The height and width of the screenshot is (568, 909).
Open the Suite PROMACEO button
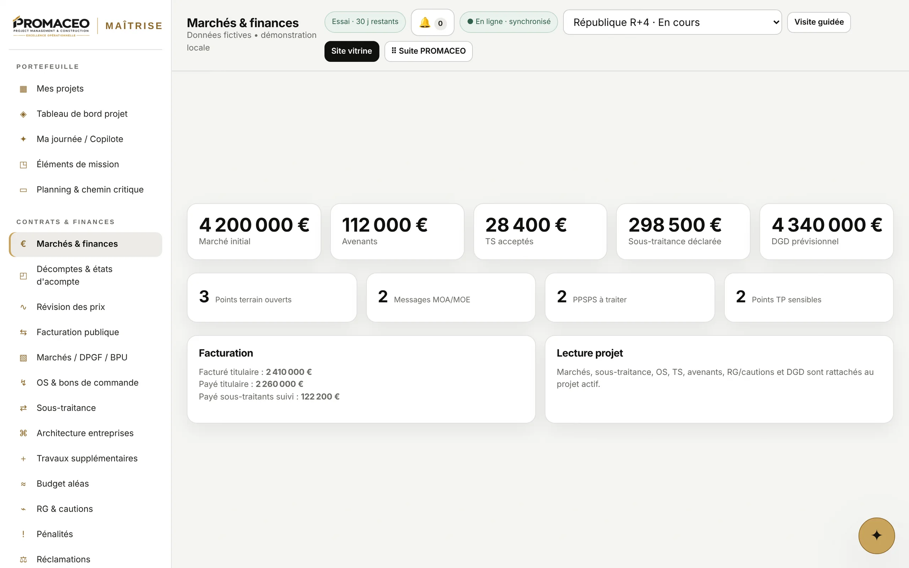pyautogui.click(x=428, y=51)
